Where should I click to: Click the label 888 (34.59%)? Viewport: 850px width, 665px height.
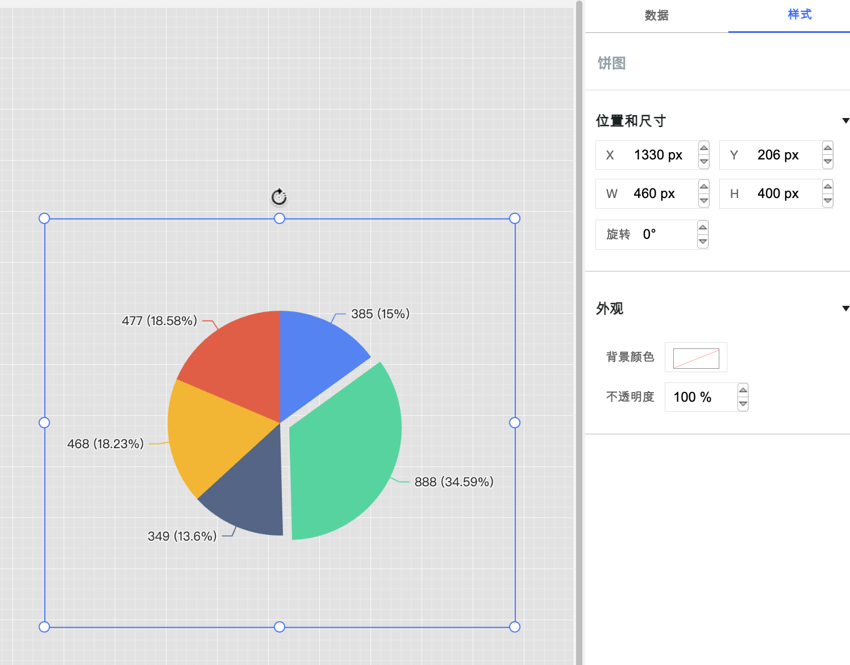pyautogui.click(x=454, y=482)
